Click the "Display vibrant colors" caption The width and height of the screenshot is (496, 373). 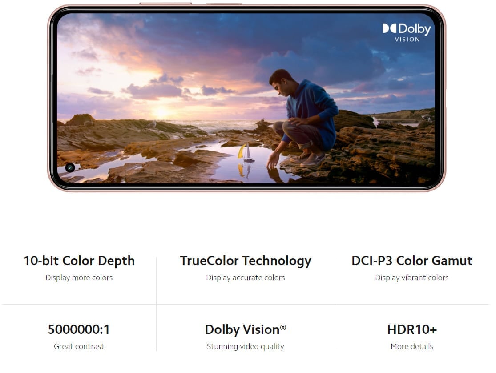coord(412,278)
